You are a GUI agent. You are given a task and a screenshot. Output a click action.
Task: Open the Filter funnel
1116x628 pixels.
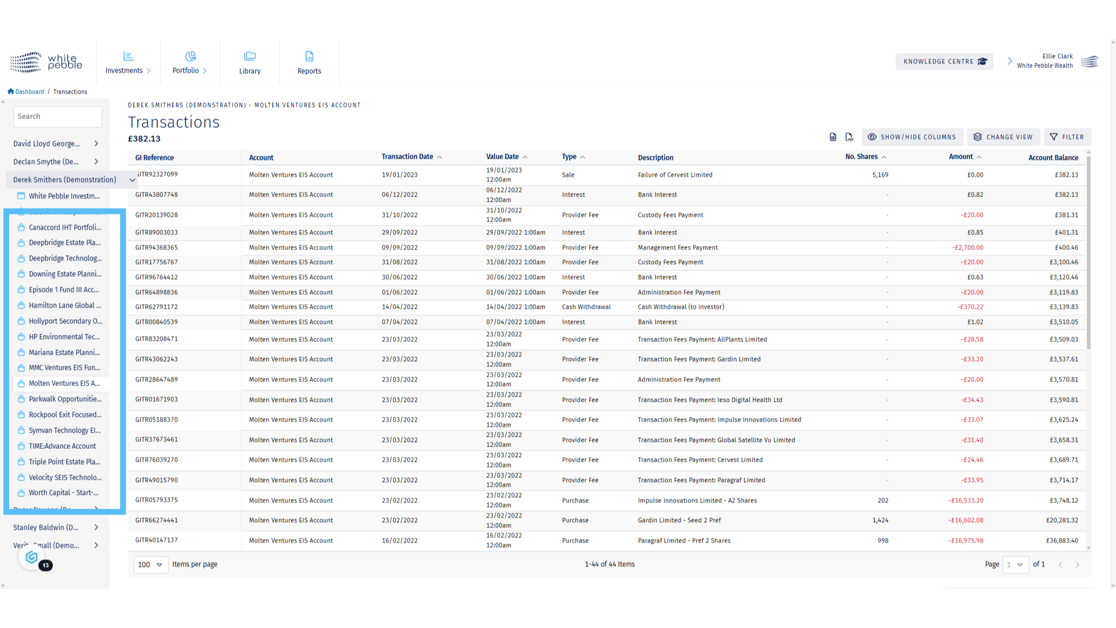(1067, 137)
